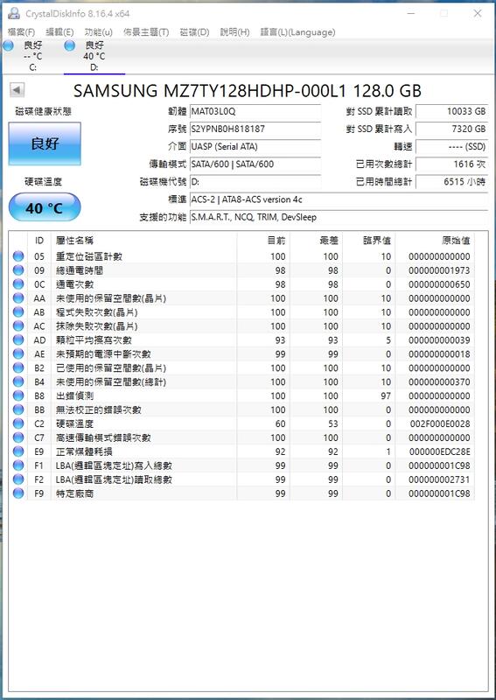Click the power on hours 6515 小時
The height and width of the screenshot is (700, 496).
pos(451,182)
